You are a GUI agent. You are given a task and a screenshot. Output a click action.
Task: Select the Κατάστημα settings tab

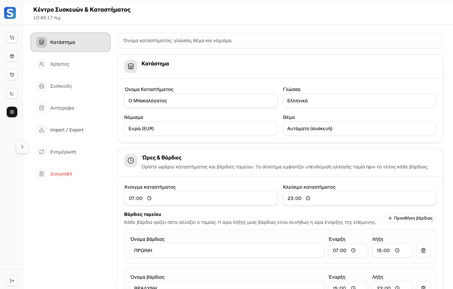coord(71,42)
